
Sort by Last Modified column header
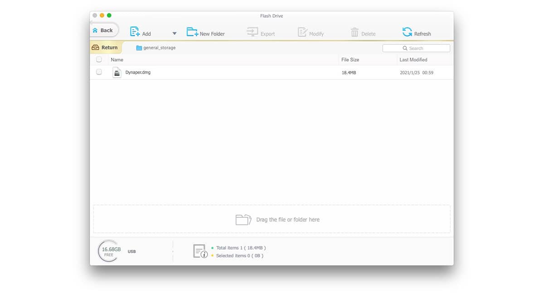coord(413,60)
